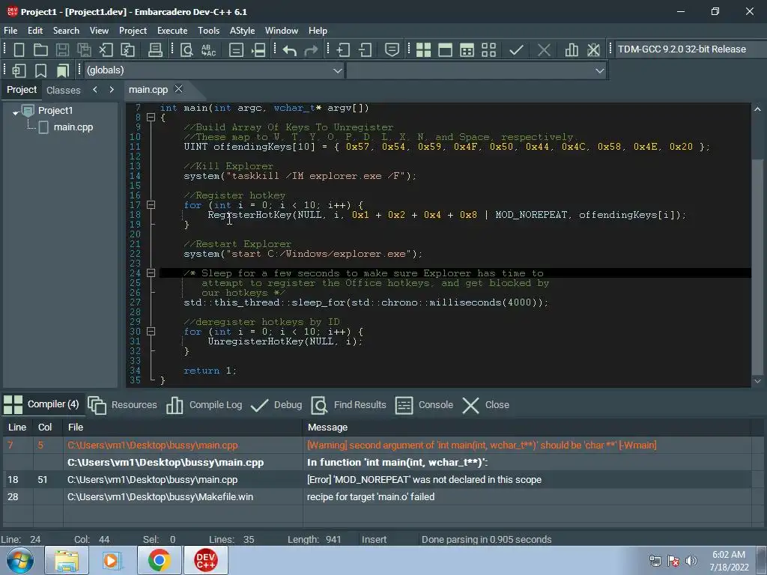Click the Open file folder icon
Viewport: 767px width, 575px height.
coord(40,50)
